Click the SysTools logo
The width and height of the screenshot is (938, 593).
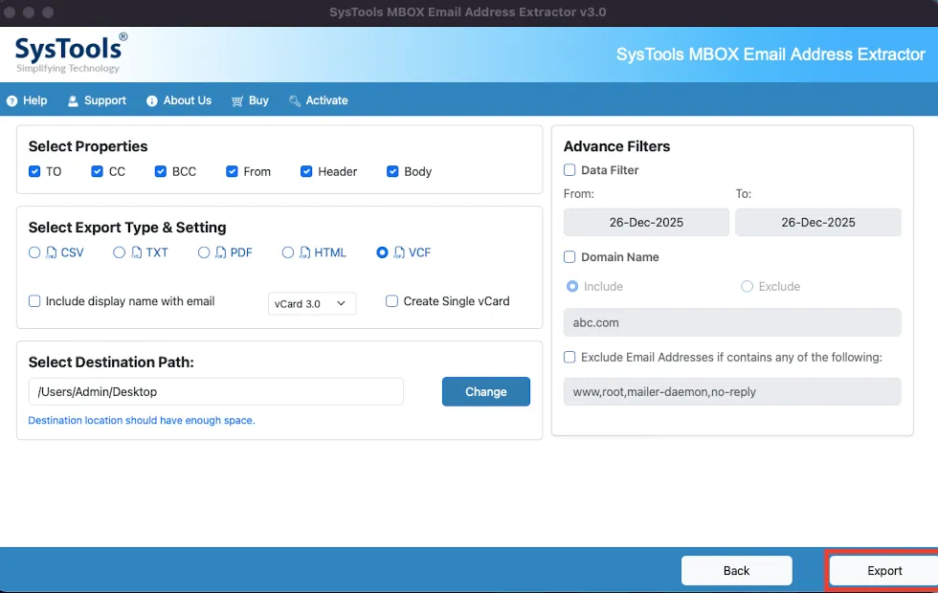click(x=71, y=54)
